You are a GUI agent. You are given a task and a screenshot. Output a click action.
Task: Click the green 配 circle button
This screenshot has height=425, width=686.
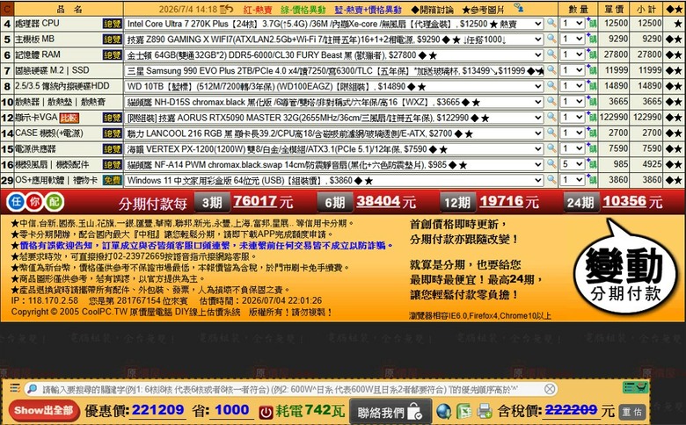[x=55, y=202]
